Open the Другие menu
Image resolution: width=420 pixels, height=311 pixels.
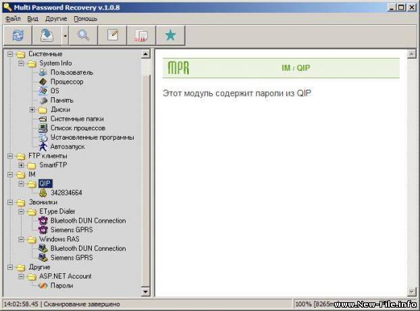(x=56, y=19)
